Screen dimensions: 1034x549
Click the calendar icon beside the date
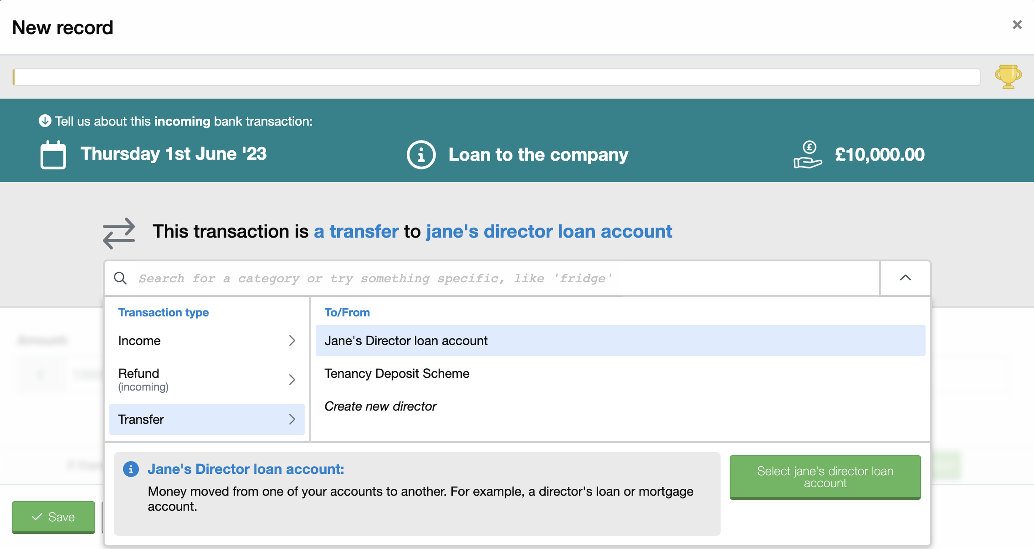(x=53, y=155)
